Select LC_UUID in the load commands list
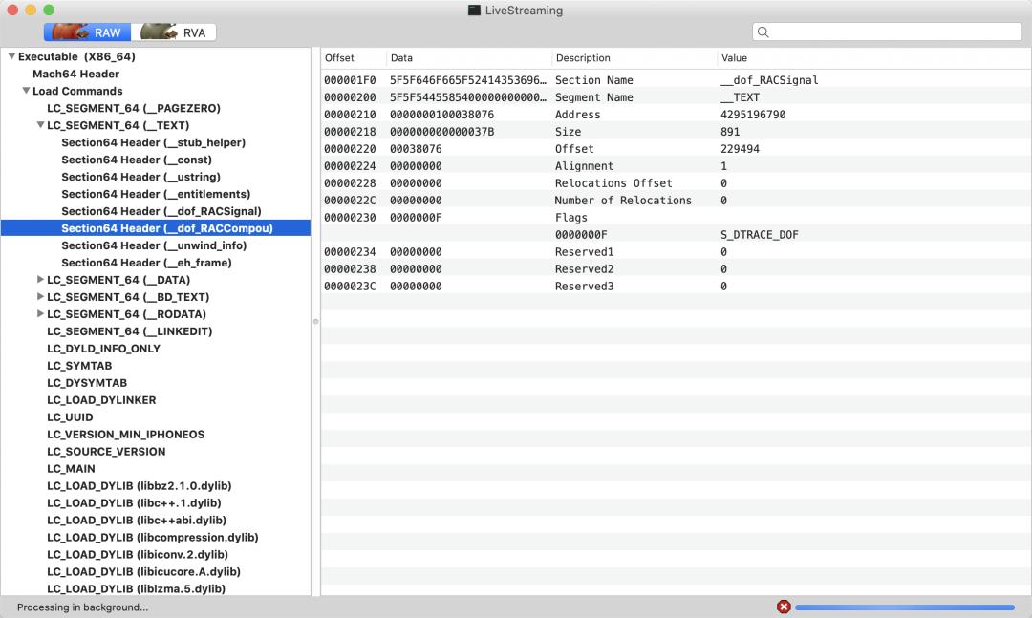Viewport: 1032px width, 618px height. coord(69,416)
